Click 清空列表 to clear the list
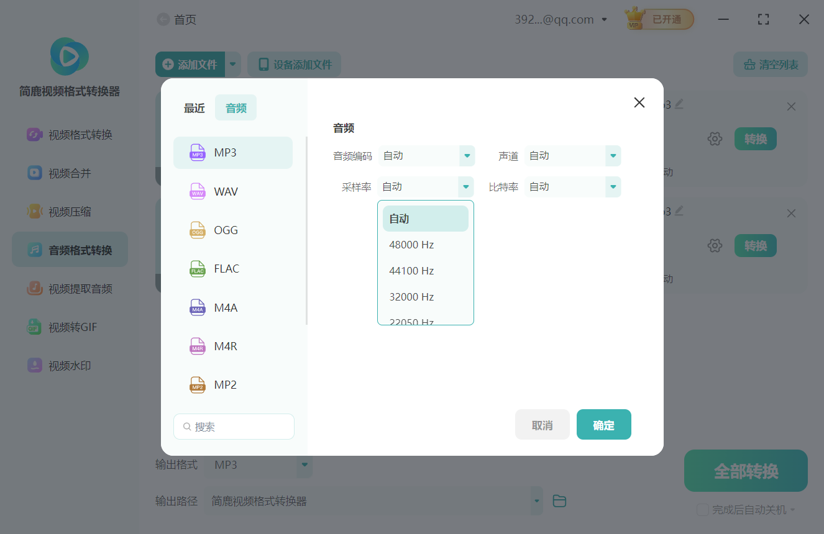Screen dimensions: 824x534 (x=770, y=64)
